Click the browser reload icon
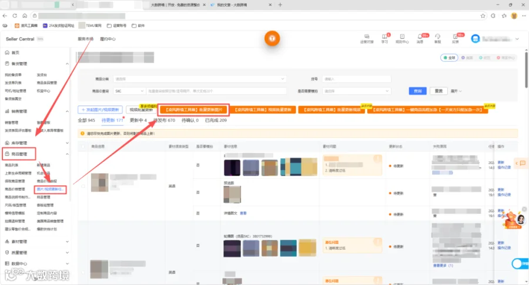Image resolution: width=529 pixels, height=285 pixels. pyautogui.click(x=15, y=15)
